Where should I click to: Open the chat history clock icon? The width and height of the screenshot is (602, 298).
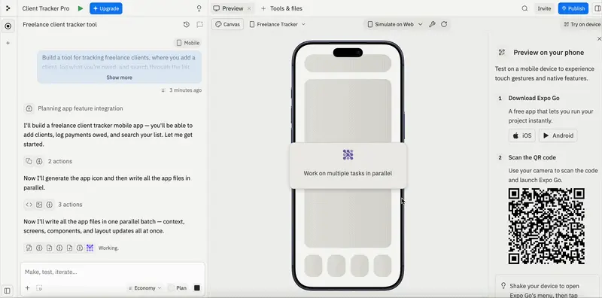click(x=186, y=25)
